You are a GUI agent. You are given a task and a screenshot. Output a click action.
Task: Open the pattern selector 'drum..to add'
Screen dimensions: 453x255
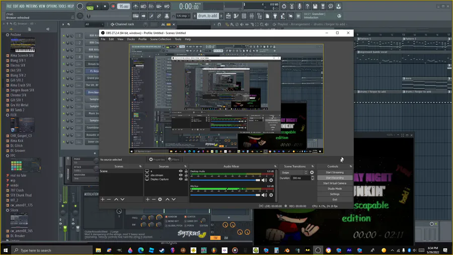point(207,16)
